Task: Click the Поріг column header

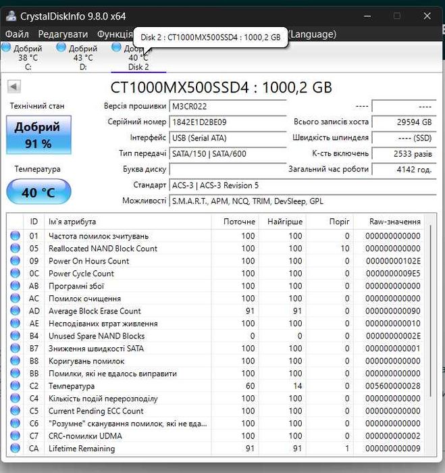Action: [330, 222]
